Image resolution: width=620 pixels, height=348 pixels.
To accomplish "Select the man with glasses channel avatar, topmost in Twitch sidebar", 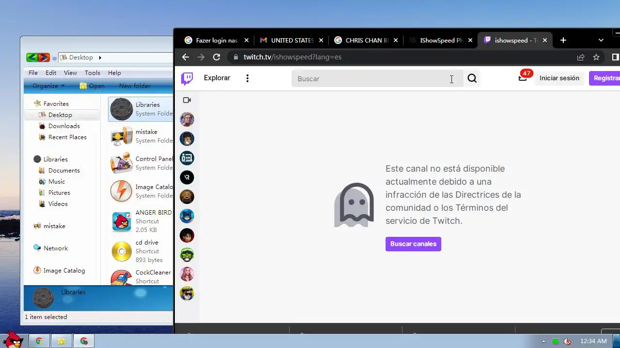I will [187, 119].
